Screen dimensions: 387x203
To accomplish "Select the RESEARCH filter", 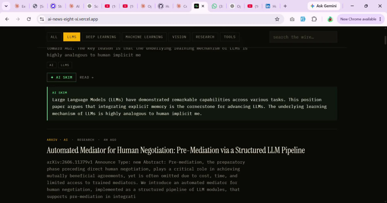I will point(205,37).
